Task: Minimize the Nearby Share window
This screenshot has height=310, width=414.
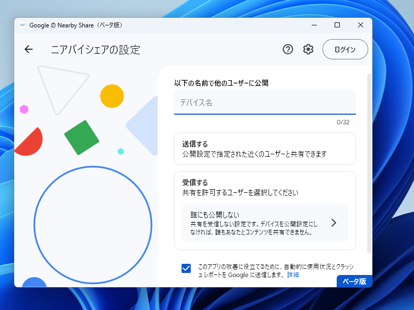Action: click(x=314, y=25)
